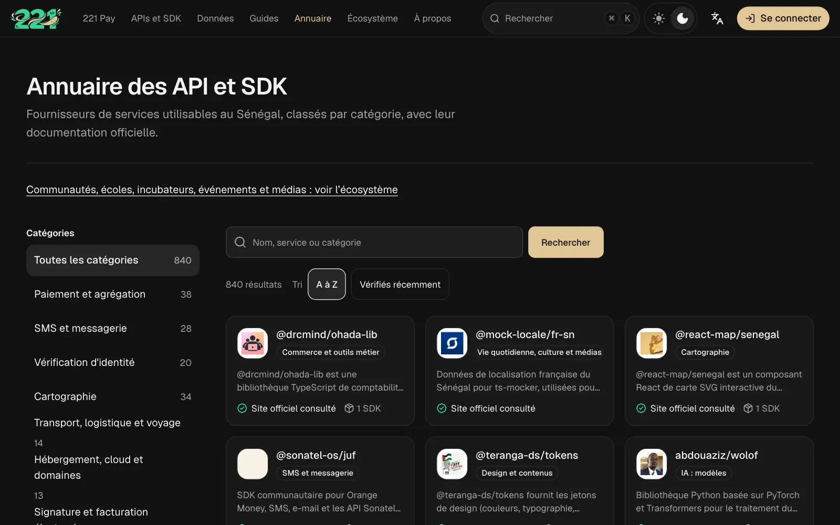
Task: Filter by Vérification d'identité category
Action: tap(113, 363)
